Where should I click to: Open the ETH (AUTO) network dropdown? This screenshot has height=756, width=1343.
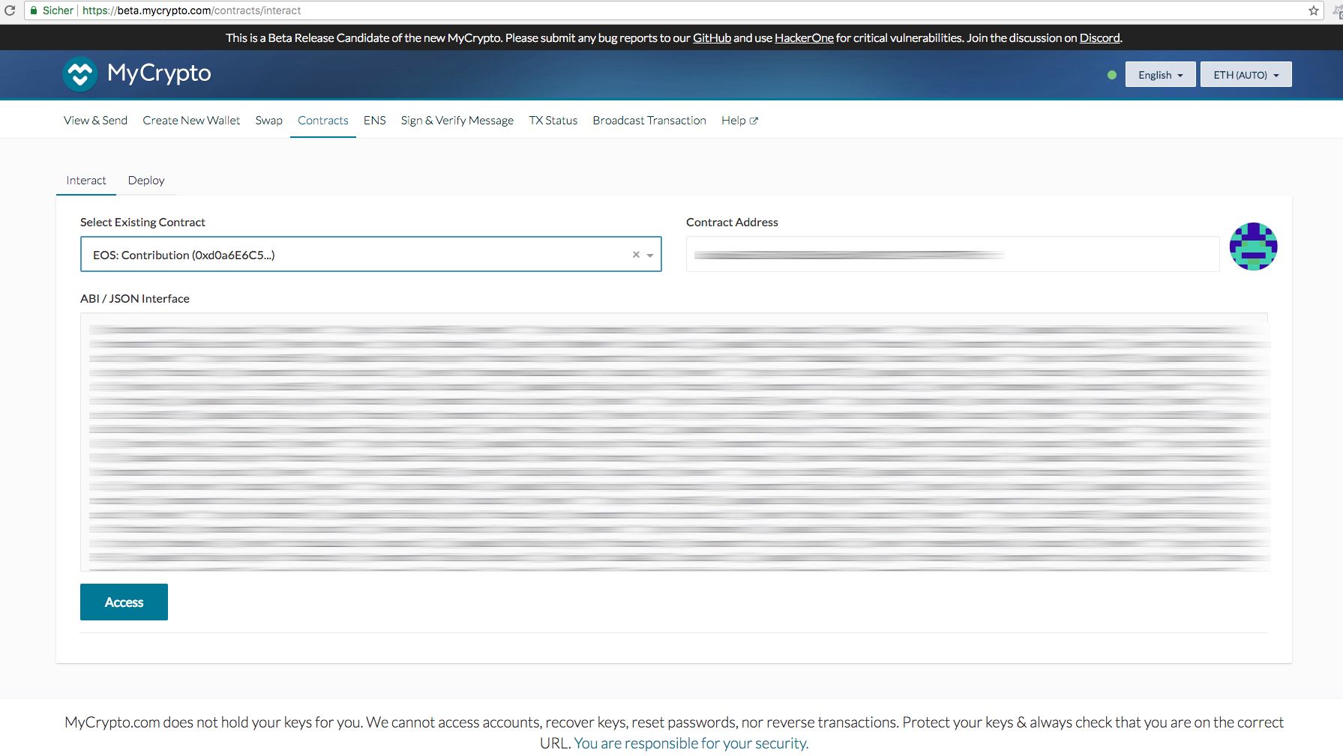pyautogui.click(x=1246, y=75)
